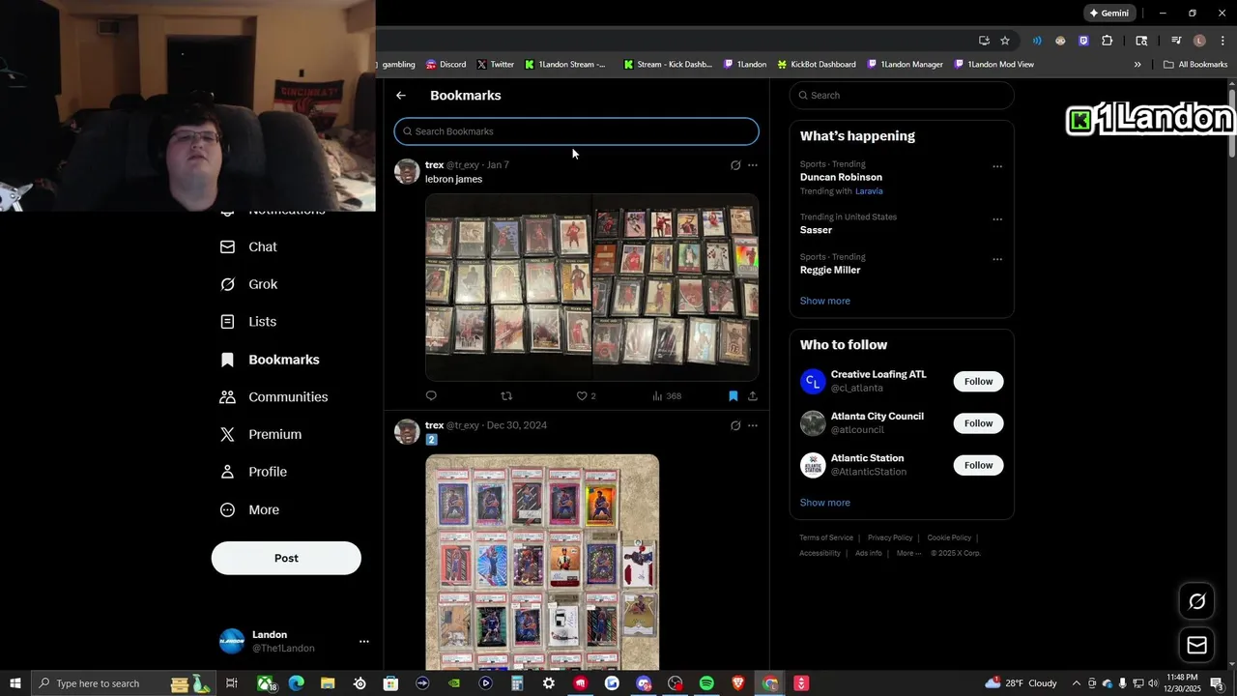The image size is (1237, 696).
Task: Open options for Sasser trend
Action: (x=997, y=219)
